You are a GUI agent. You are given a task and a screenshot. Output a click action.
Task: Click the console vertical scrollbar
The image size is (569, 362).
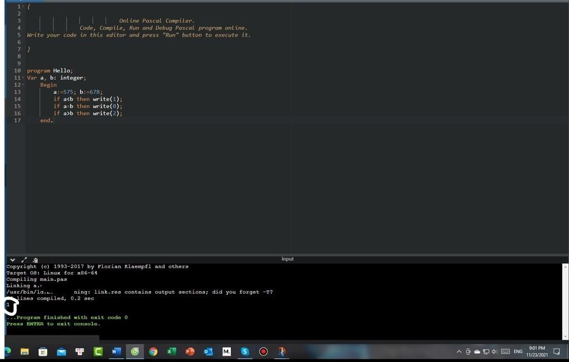565,301
